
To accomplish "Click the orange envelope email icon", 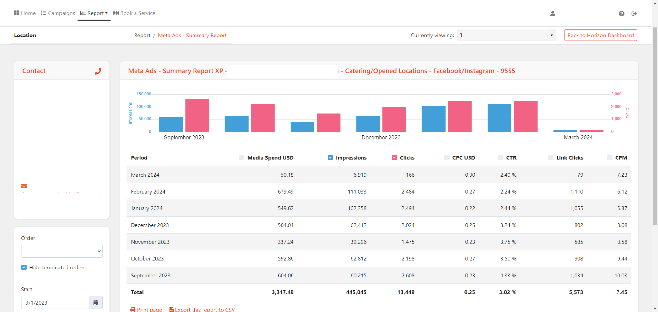I will coord(24,186).
